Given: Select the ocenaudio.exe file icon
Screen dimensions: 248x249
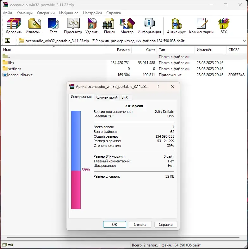Looking at the screenshot, I should [5, 75].
